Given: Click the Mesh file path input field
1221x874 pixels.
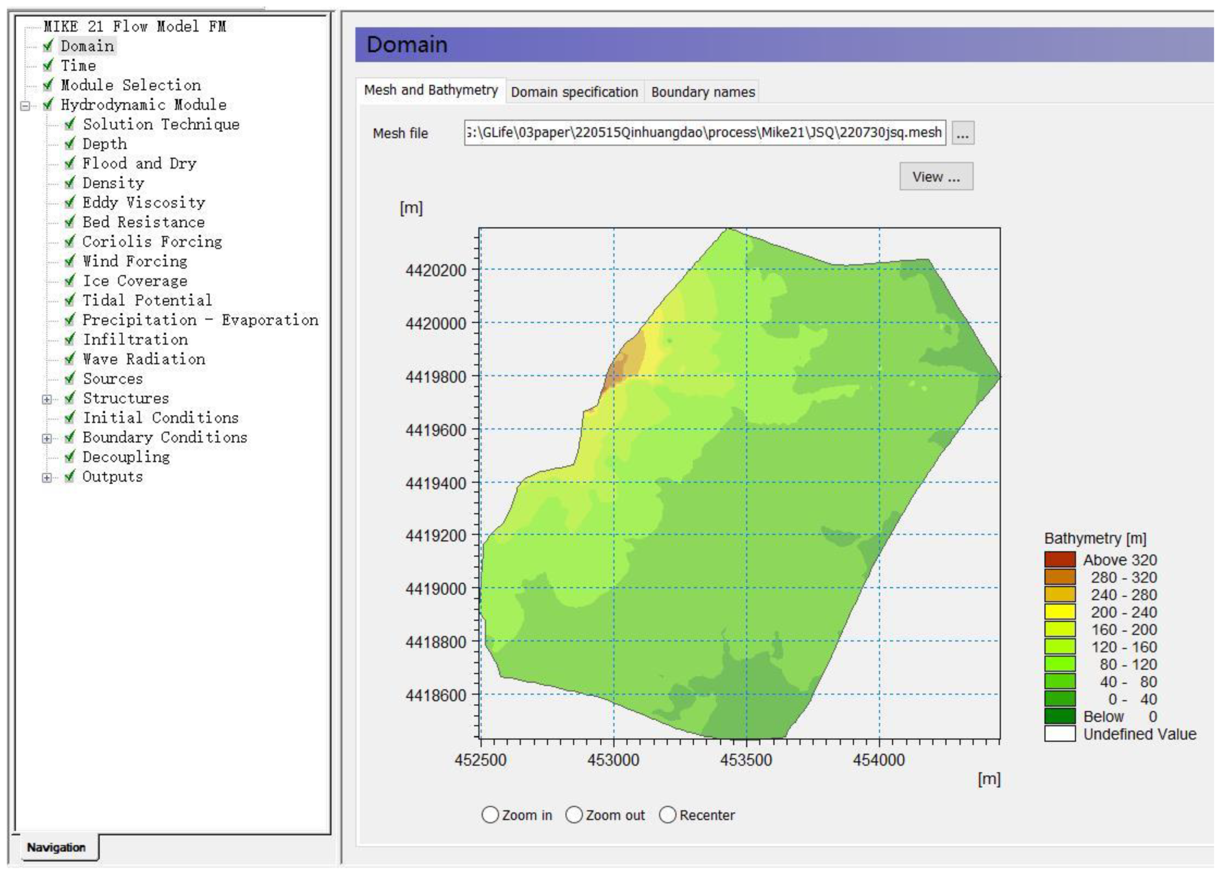Looking at the screenshot, I should [704, 133].
